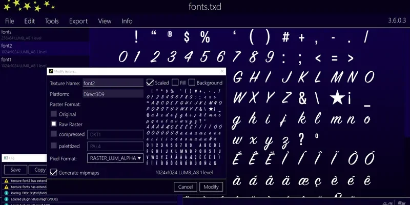Image resolution: width=410 pixels, height=205 pixels.
Task: Click the large star glyph in the texture view
Action: tap(338, 97)
